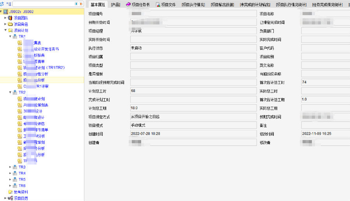
Task: Click the 首次估计总工时 field showing 74
Action: pos(325,82)
